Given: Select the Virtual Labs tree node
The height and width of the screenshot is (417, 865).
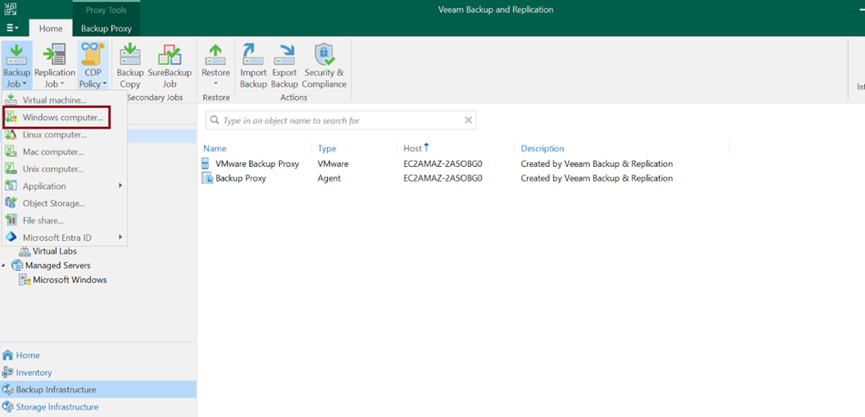Looking at the screenshot, I should [55, 251].
